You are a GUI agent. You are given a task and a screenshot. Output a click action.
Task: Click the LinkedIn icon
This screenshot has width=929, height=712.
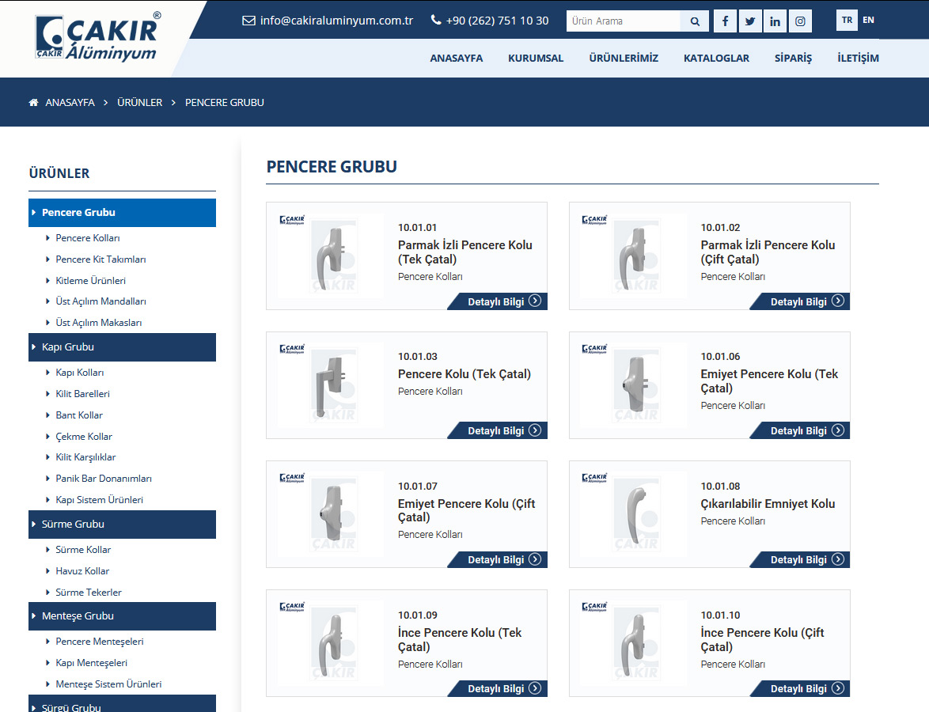click(775, 21)
